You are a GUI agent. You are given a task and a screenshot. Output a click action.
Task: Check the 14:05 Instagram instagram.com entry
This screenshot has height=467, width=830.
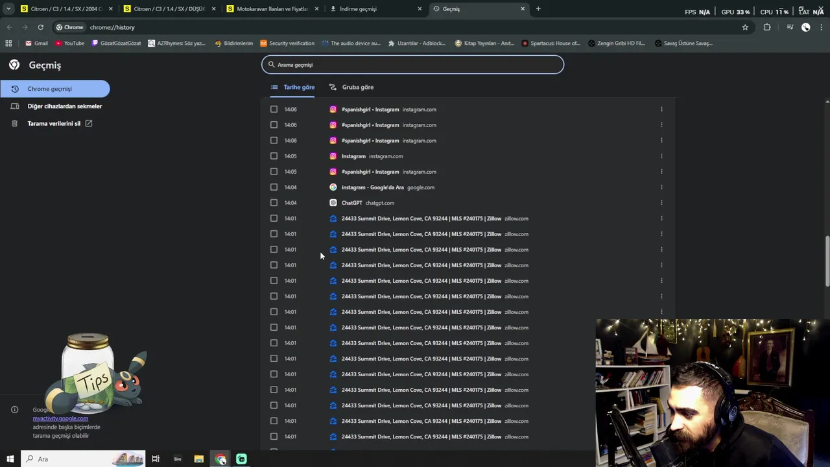(274, 156)
